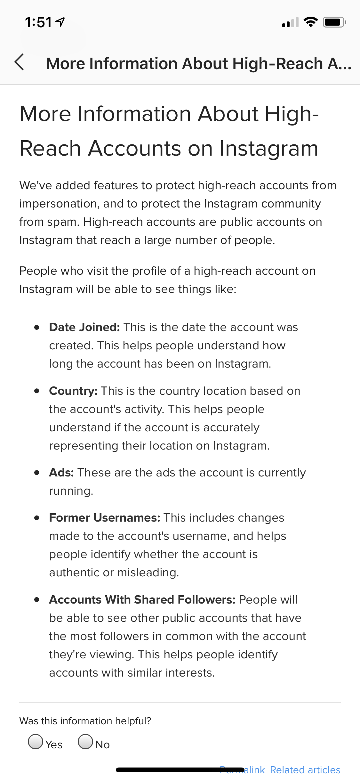Tap the cellular signal bars
The width and height of the screenshot is (360, 780).
(x=290, y=22)
